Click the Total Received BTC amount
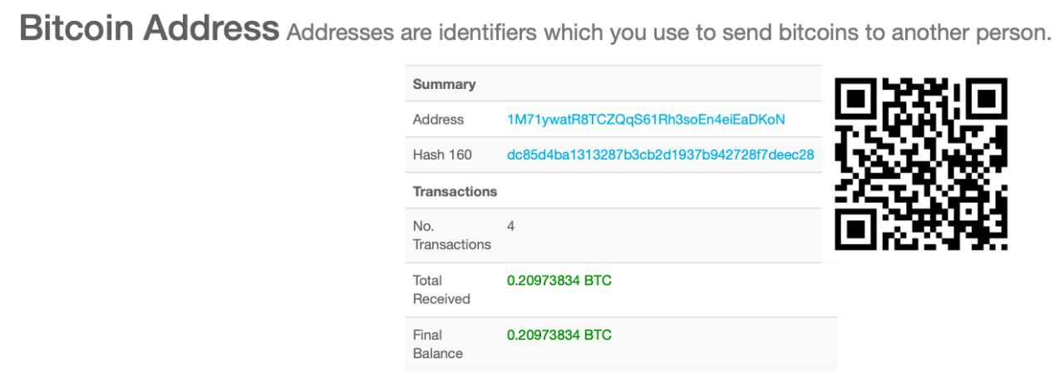Viewport: 1064px width, 379px height. click(559, 281)
